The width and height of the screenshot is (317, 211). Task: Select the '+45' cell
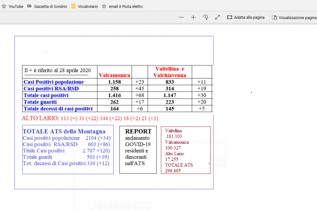tap(140, 88)
